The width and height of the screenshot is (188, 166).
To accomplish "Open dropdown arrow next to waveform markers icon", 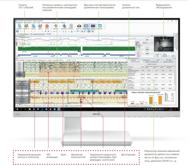I will [60, 26].
